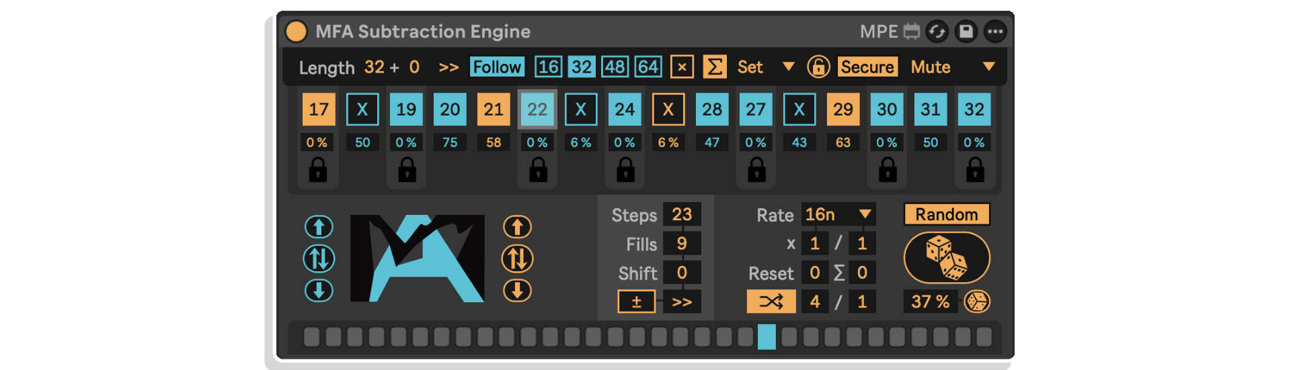Adjust the 37 % random amount
This screenshot has height=370, width=1291.
click(x=931, y=302)
